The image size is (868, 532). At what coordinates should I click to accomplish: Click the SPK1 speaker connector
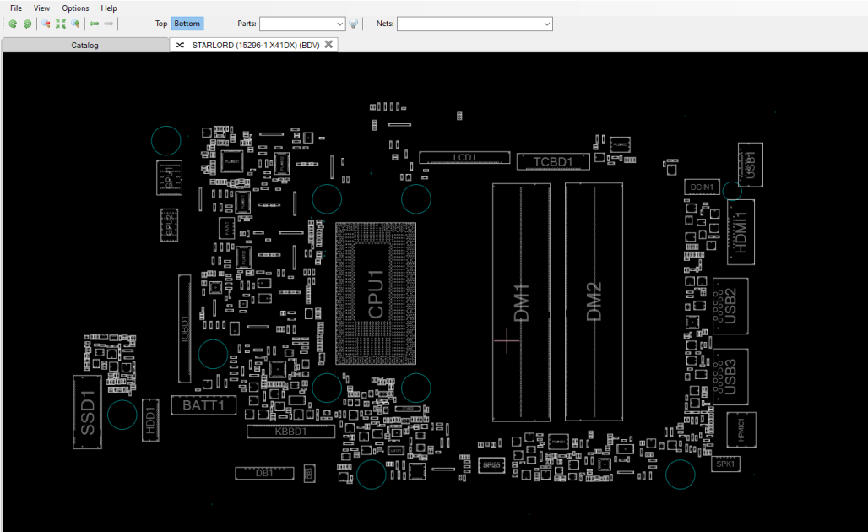point(725,464)
